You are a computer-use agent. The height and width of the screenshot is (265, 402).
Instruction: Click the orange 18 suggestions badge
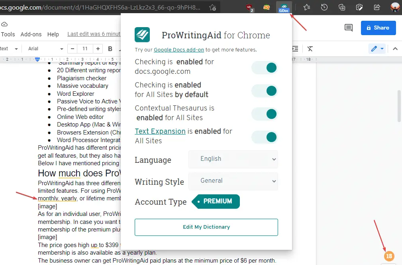pos(389,256)
